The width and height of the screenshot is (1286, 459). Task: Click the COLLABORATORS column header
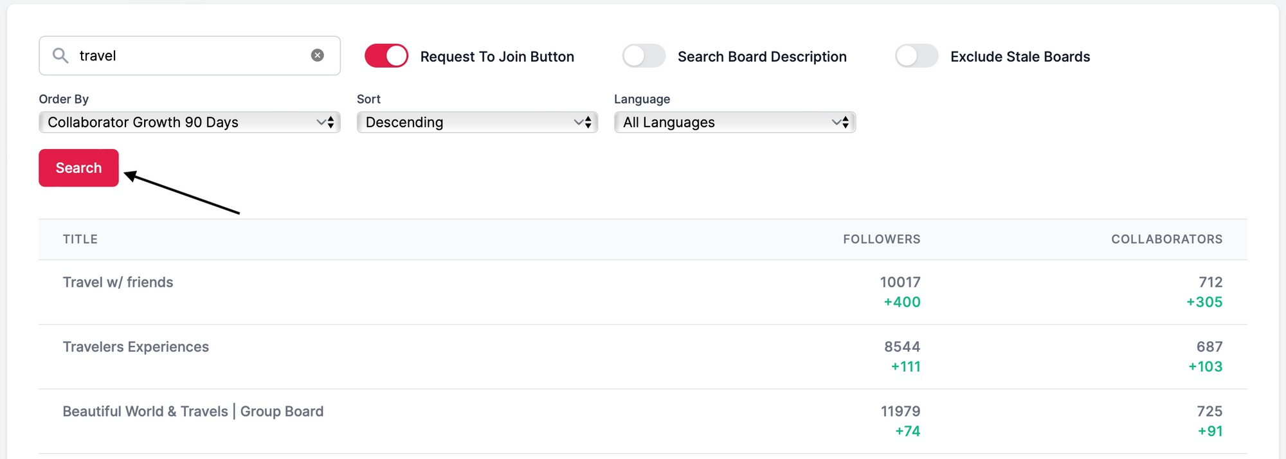[1166, 239]
